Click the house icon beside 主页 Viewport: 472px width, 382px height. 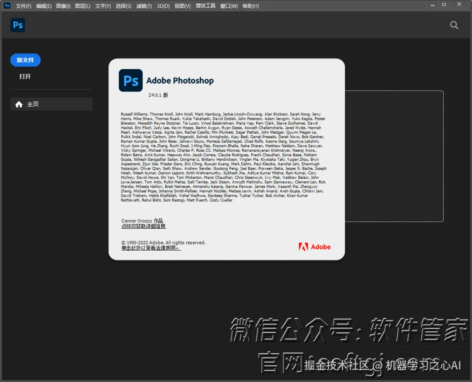pos(19,104)
